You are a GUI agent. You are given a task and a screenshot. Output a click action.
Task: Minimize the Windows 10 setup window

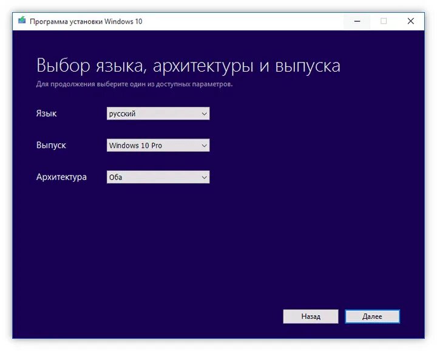click(x=357, y=21)
